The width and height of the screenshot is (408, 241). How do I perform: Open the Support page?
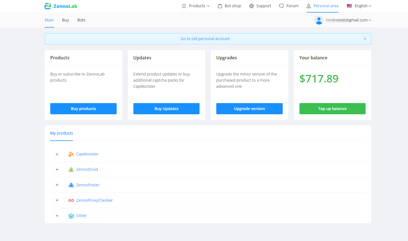click(263, 6)
